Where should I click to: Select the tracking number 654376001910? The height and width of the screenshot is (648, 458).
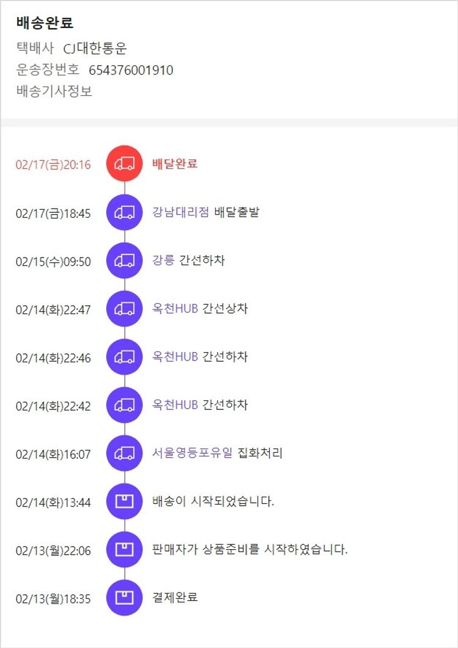[x=131, y=70]
